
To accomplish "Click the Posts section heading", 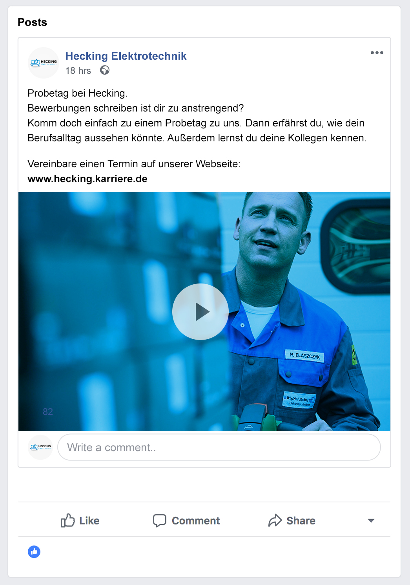I will coord(32,22).
